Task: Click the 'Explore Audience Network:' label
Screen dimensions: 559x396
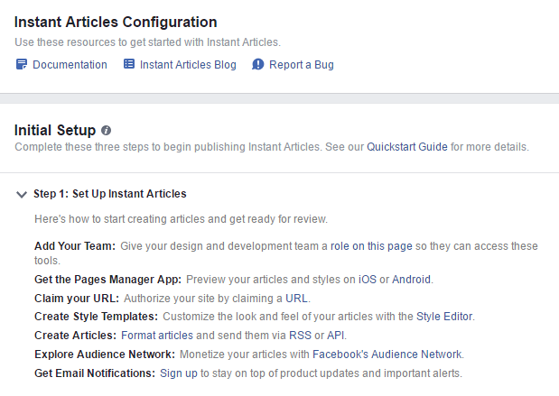Action: tap(105, 354)
